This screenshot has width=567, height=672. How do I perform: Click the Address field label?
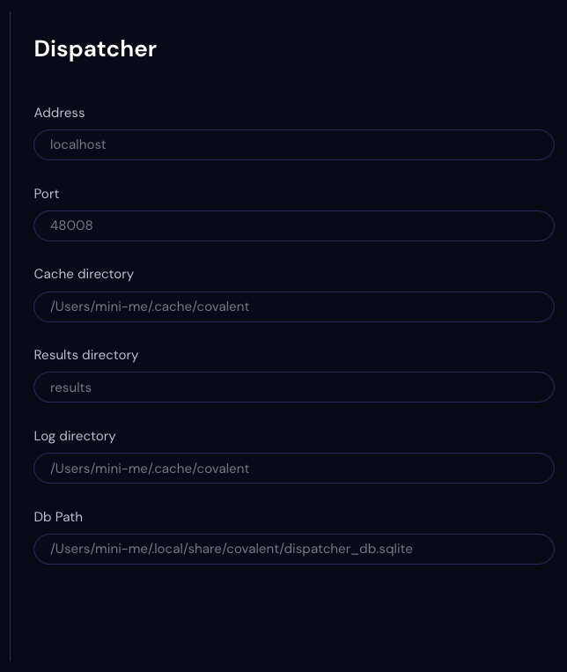(x=59, y=113)
